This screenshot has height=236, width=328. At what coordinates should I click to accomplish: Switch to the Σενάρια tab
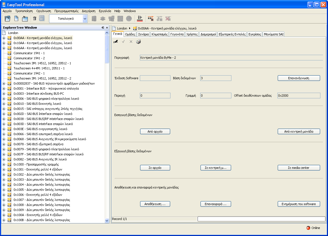(143, 34)
